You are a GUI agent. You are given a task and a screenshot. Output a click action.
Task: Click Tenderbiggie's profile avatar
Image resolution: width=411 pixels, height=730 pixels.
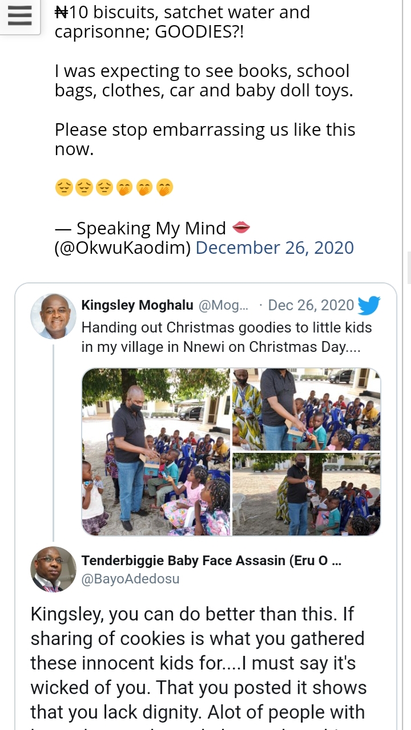click(53, 569)
